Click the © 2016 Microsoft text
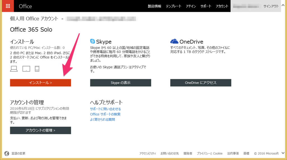 [266, 153]
